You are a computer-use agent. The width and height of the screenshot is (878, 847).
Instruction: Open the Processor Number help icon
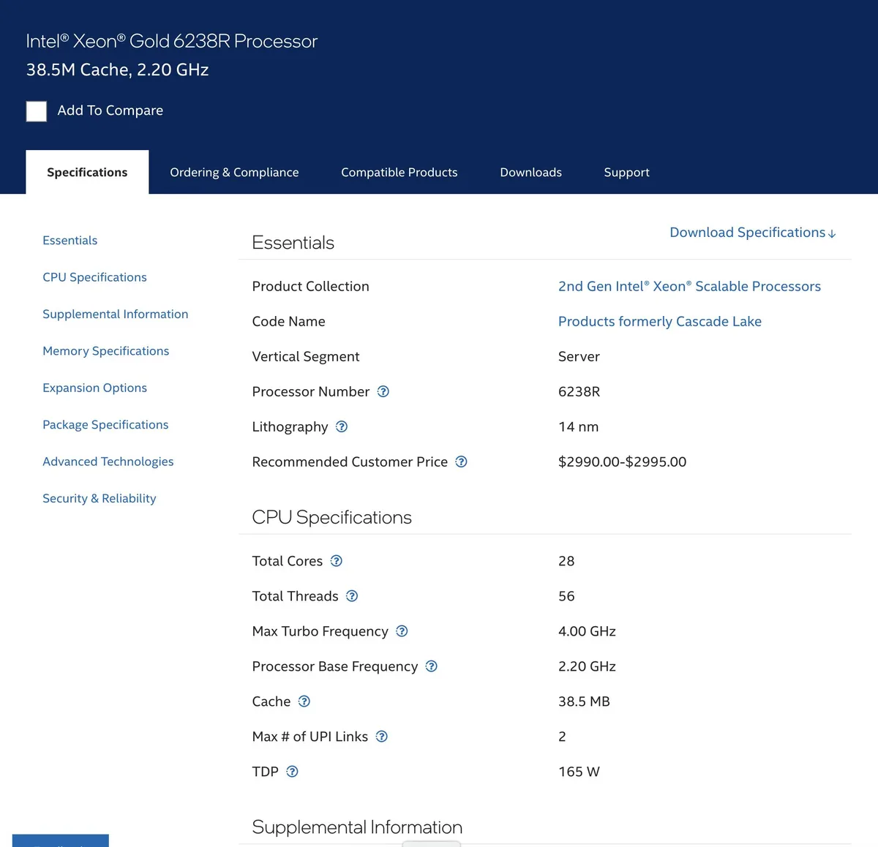[383, 391]
